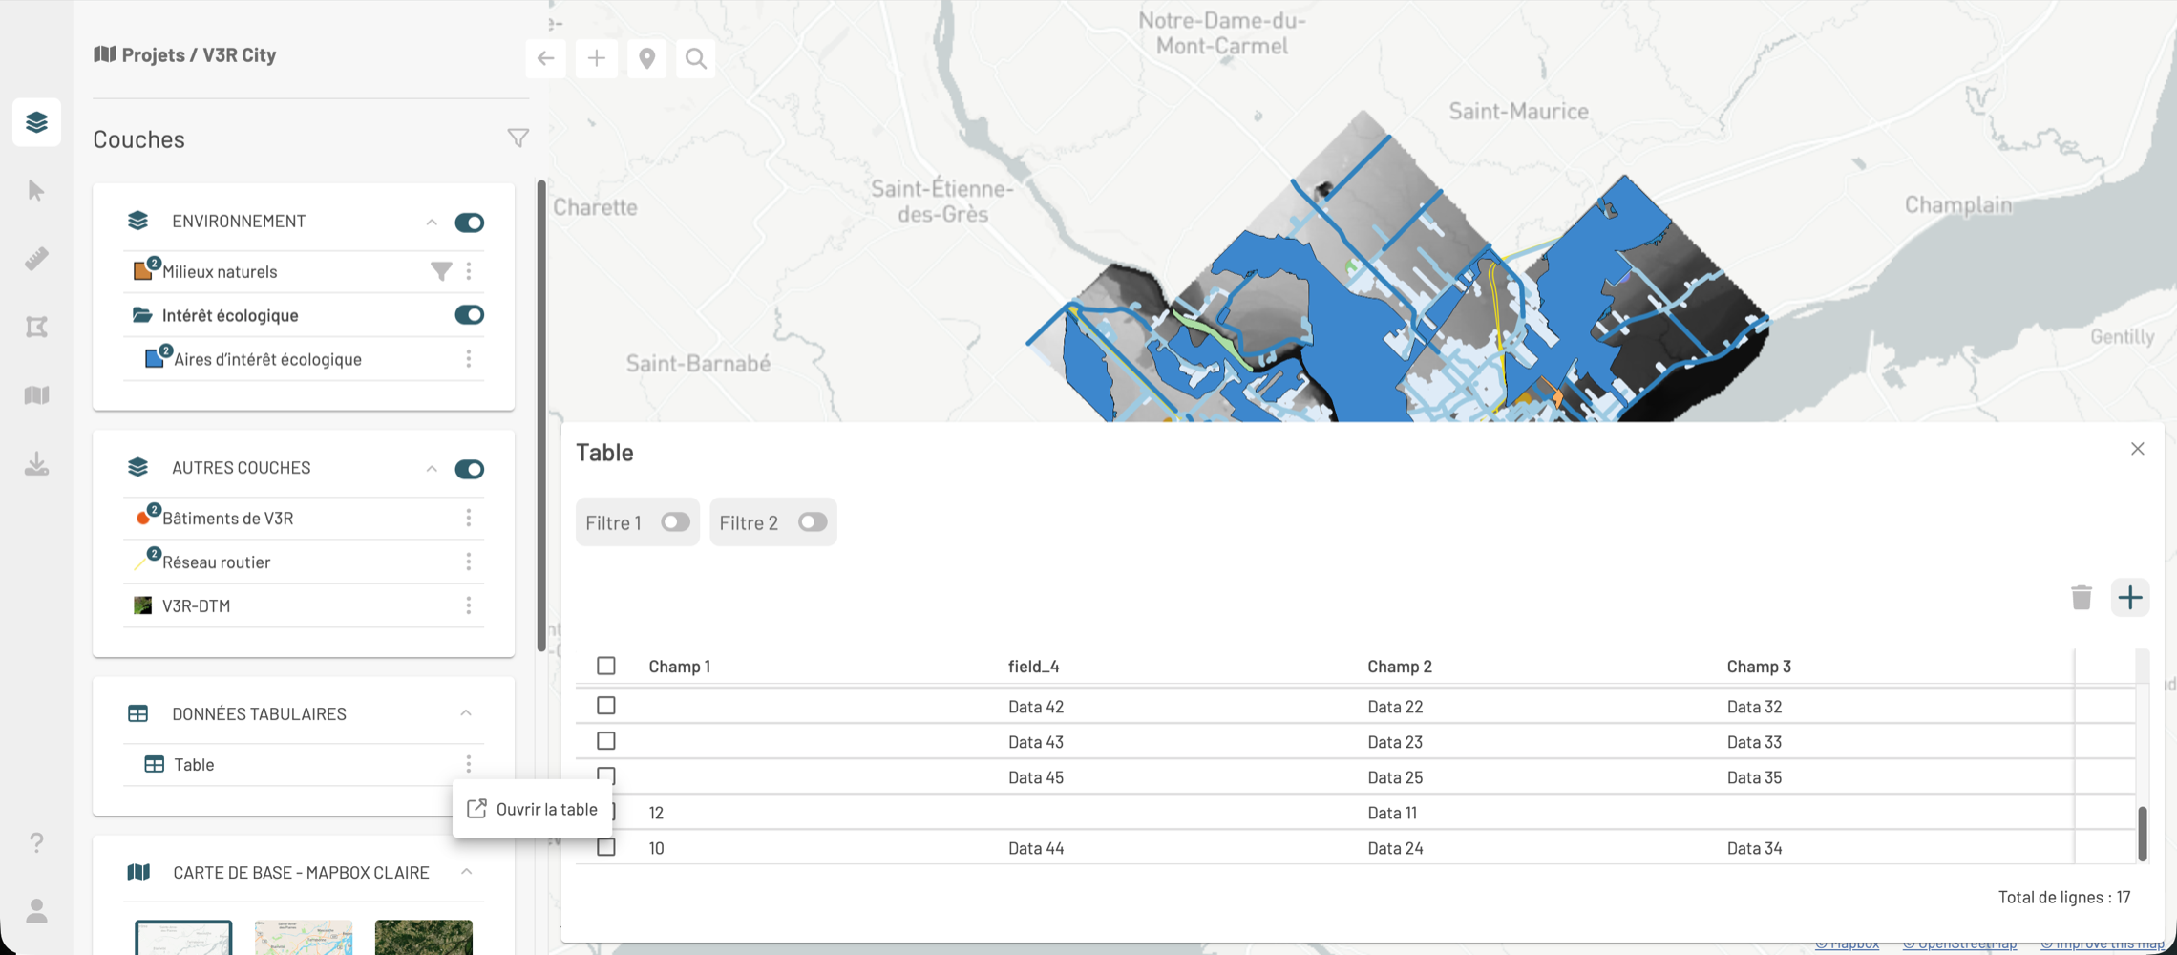Select the ruler measurement tool
The image size is (2177, 955).
[36, 259]
